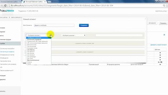Image resolution: width=168 pixels, height=95 pixels.
Task: Reload the page with the browser refresh icon
Action: (5, 6)
